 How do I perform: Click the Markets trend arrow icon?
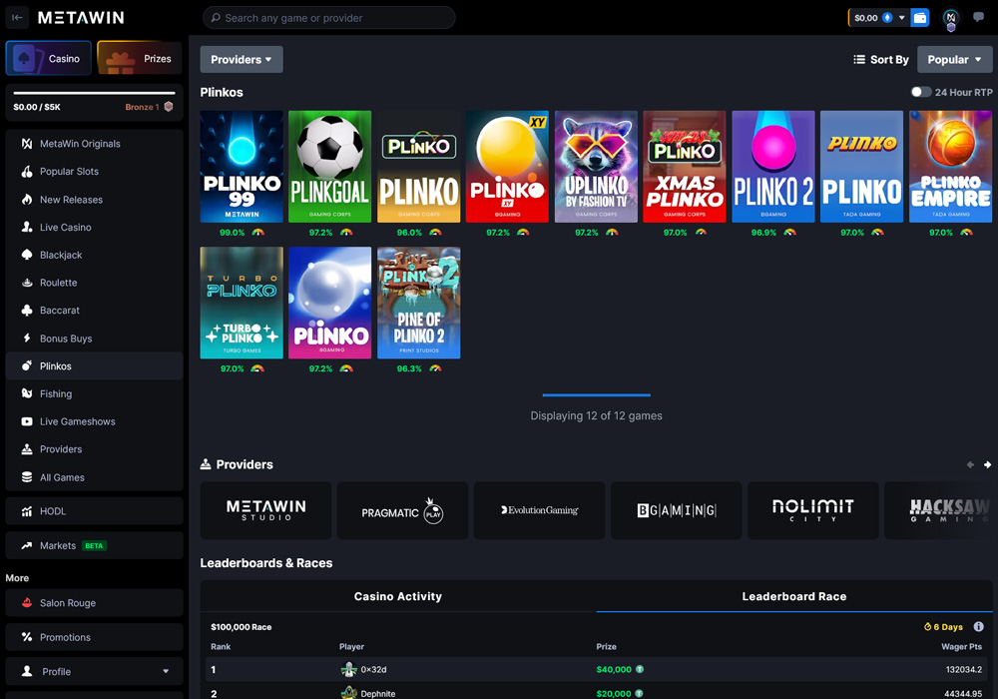tap(27, 545)
